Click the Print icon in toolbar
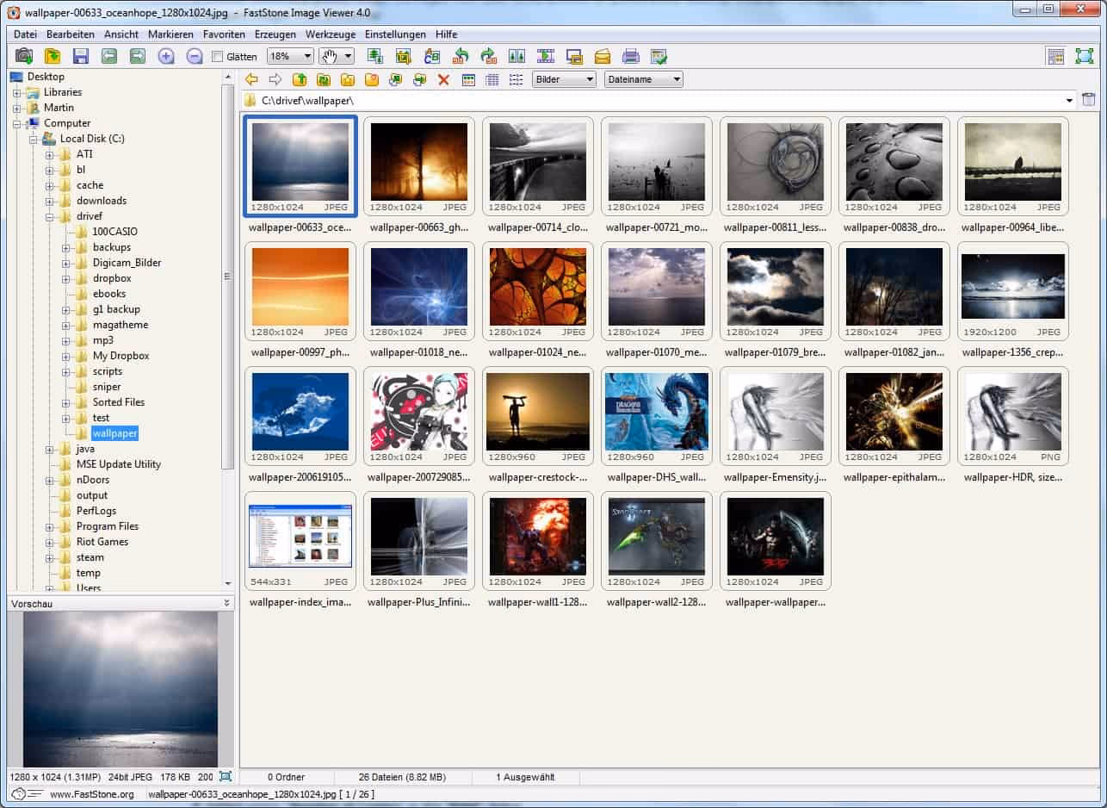1107x808 pixels. pyautogui.click(x=631, y=56)
